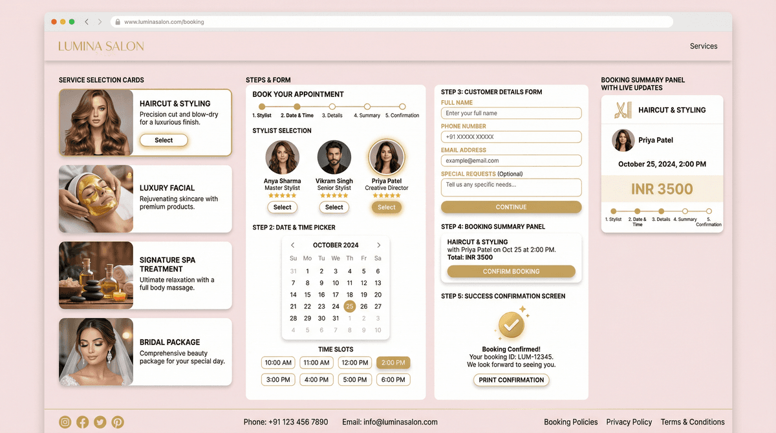Click Priya Patel's avatar in the summary panel
Screen dimensions: 776x433
[622, 140]
